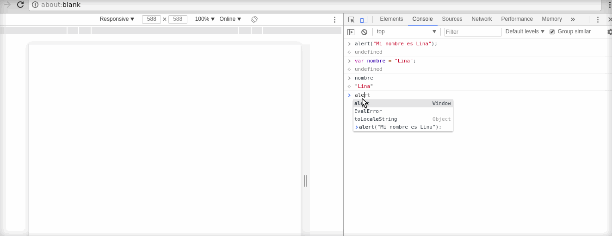Image resolution: width=612 pixels, height=236 pixels.
Task: Close the DevTools panel
Action: [609, 19]
